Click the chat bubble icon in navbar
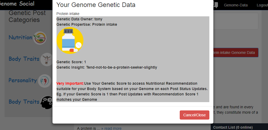 (x=216, y=5)
